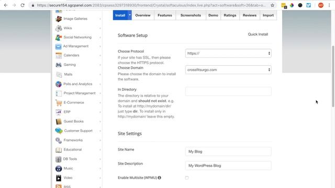The image size is (335, 188).
Task: Expand the Image Galleries arrow
Action: click(x=100, y=19)
